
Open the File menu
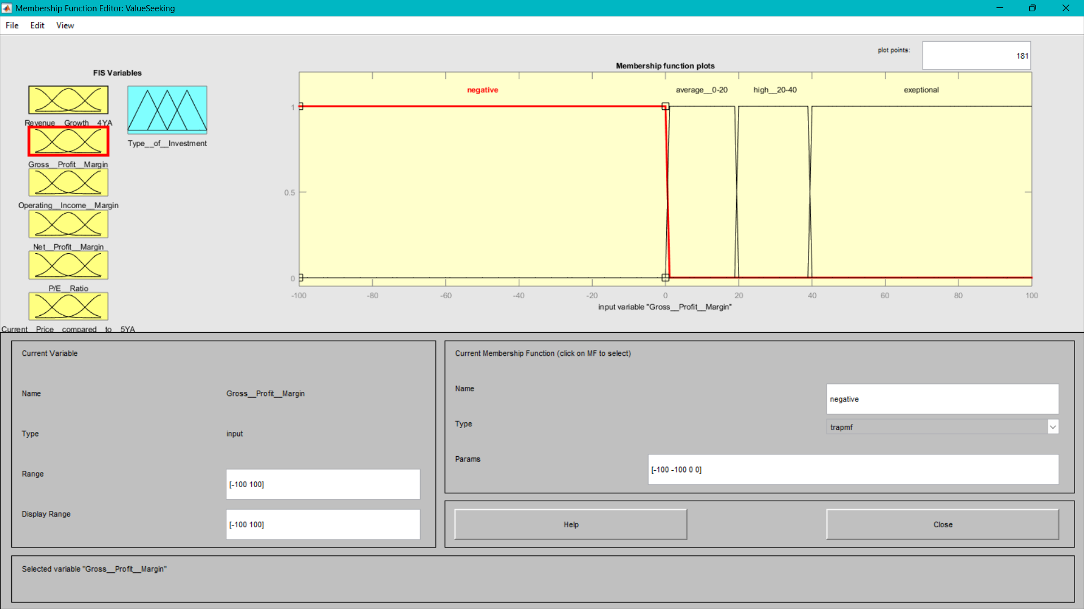click(x=12, y=25)
